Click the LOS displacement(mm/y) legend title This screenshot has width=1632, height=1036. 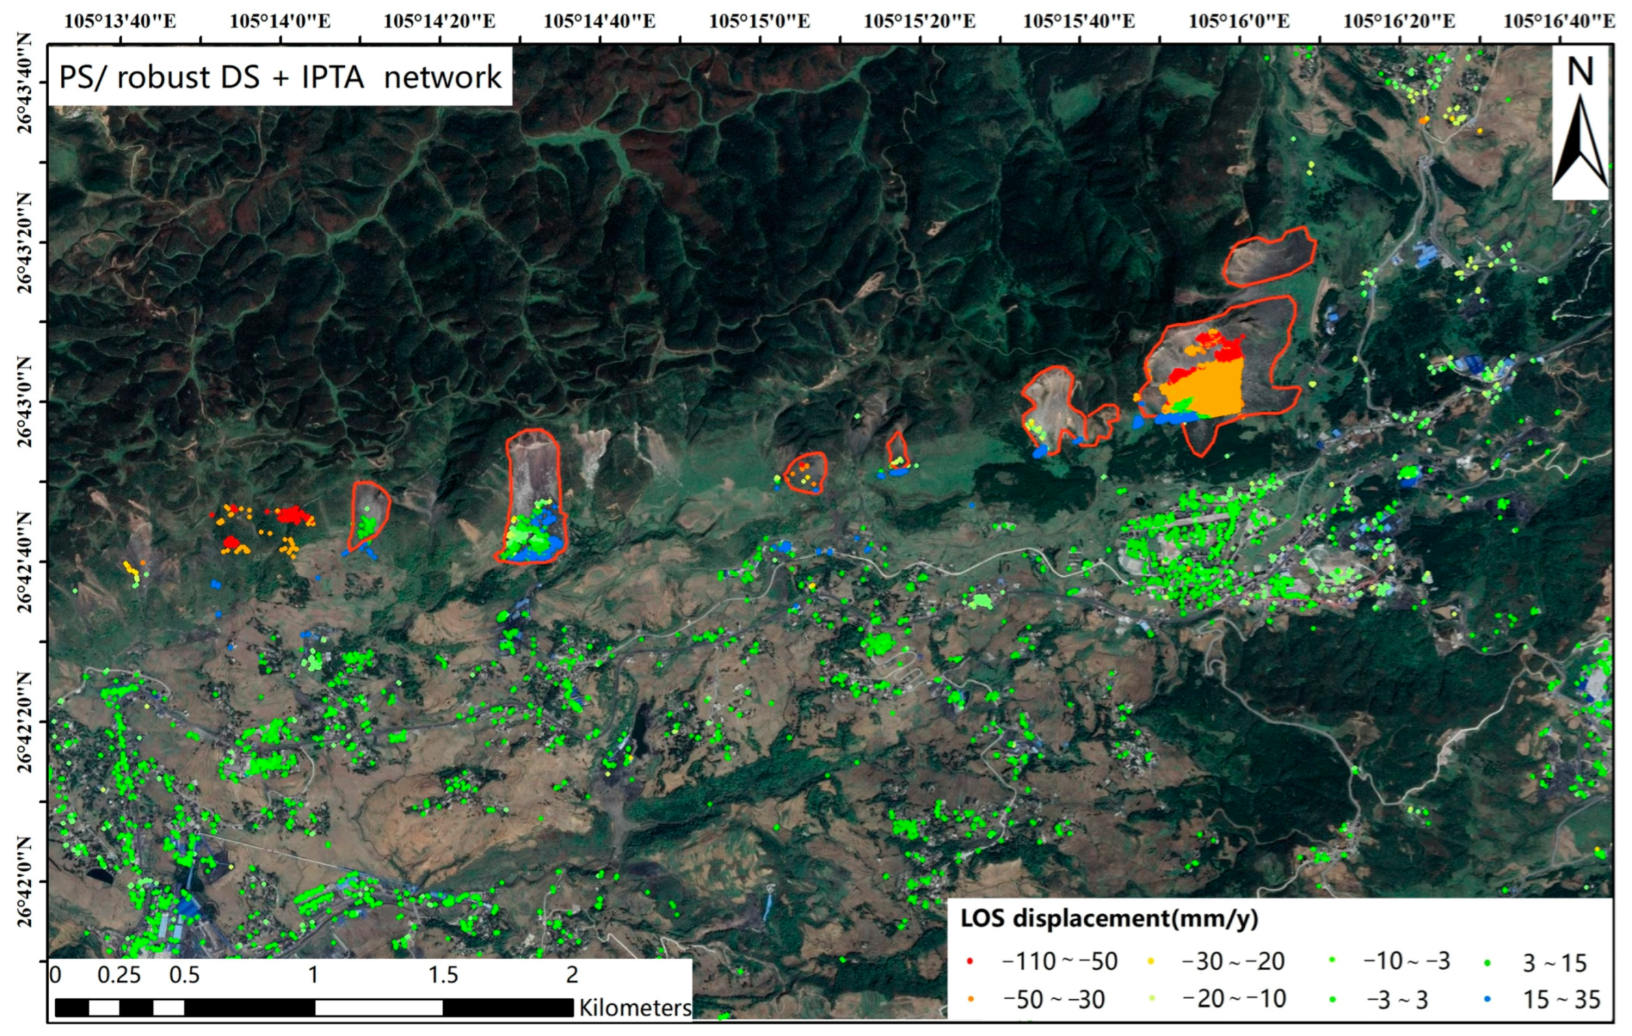coord(1109,919)
